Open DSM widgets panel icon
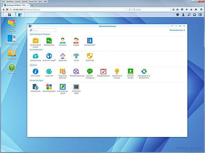 click(200, 15)
